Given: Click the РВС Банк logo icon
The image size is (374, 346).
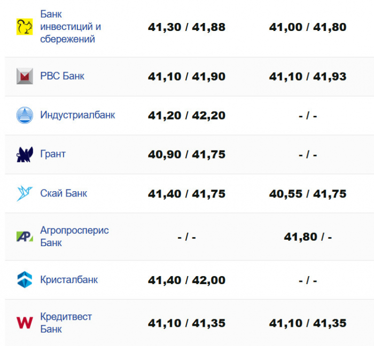Looking at the screenshot, I should click(25, 76).
